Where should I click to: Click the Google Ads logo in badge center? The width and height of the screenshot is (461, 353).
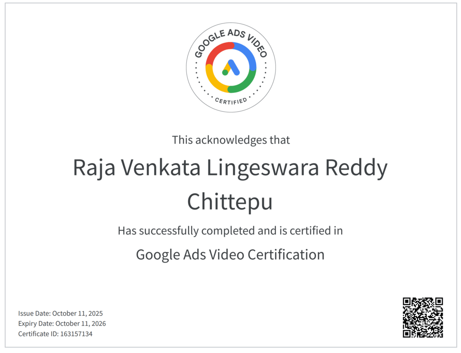[x=231, y=68]
